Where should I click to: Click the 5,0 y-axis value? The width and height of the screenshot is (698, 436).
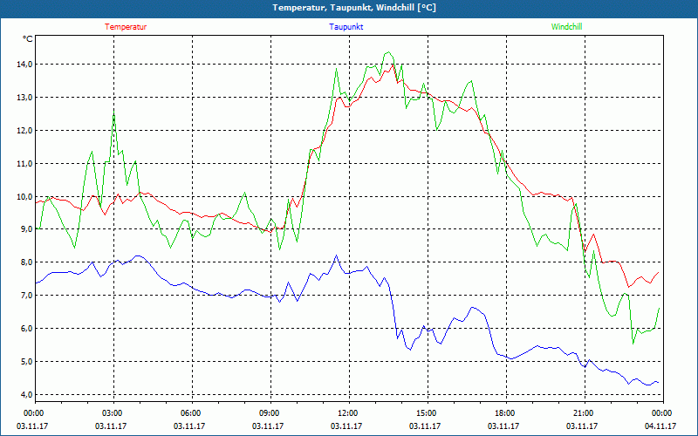click(x=26, y=361)
